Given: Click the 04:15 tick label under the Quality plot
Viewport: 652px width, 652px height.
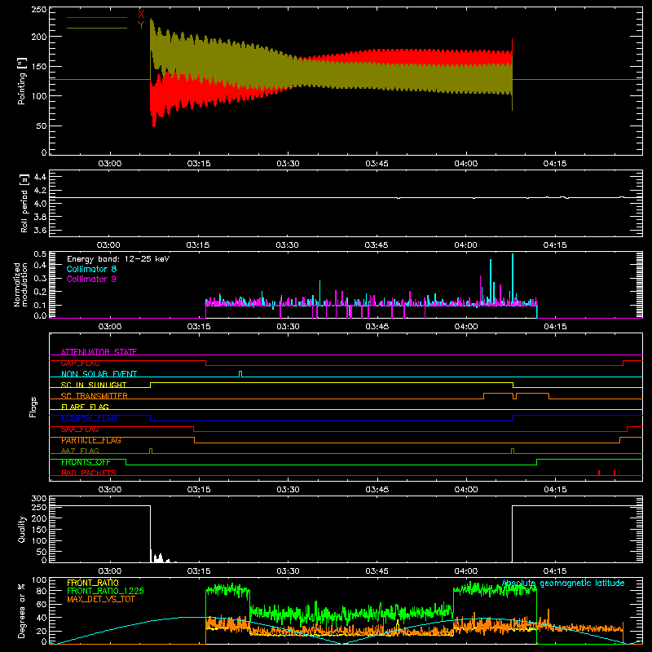Looking at the screenshot, I should tap(555, 571).
